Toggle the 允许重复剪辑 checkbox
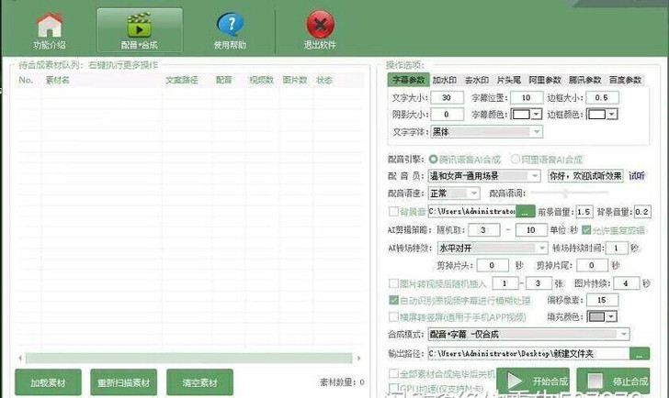Viewport: 669px width, 398px height. point(586,230)
